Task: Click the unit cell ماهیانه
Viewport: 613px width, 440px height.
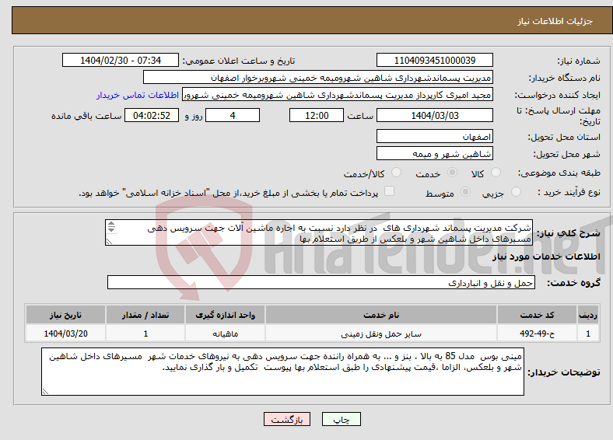Action: coord(225,333)
